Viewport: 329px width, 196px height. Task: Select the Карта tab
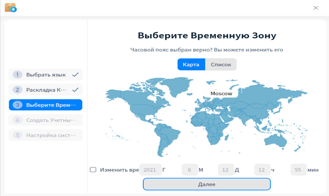tap(191, 64)
